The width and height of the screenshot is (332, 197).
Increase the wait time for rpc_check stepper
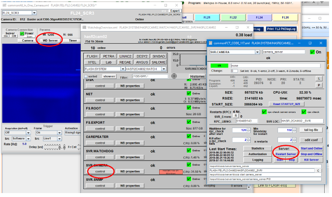coord(249,129)
